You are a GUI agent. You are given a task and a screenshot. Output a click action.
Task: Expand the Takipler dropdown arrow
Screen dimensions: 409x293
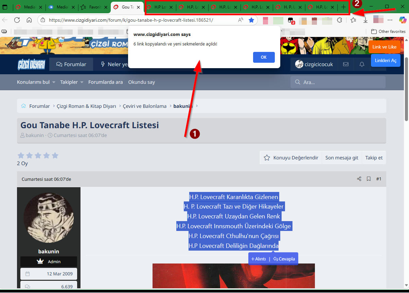point(82,82)
